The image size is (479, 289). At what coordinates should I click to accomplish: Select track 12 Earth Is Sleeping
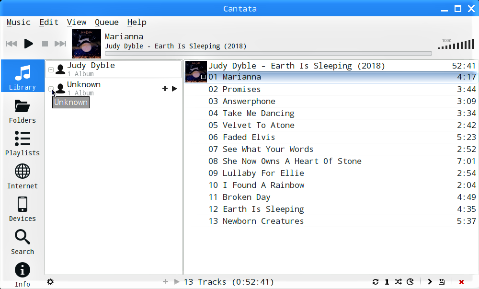331,209
